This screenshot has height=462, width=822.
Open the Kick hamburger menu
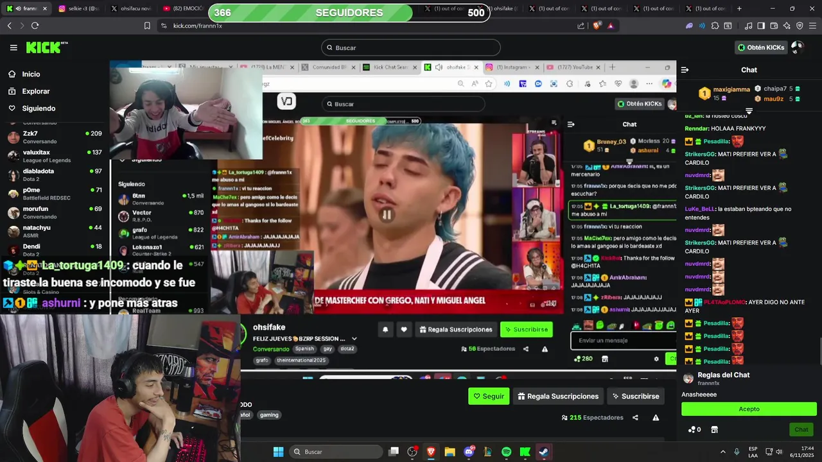pos(13,47)
